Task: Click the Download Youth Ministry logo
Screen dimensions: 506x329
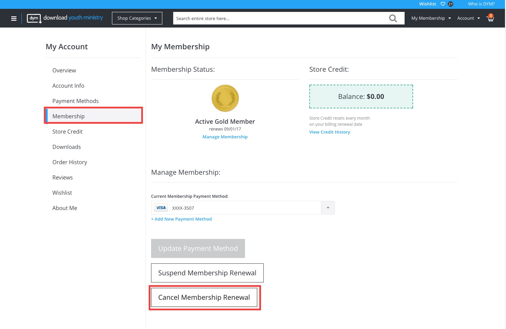Action: [65, 18]
